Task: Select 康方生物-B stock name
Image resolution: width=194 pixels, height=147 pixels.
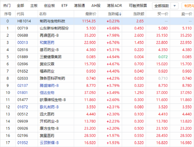Action: coord(49,128)
